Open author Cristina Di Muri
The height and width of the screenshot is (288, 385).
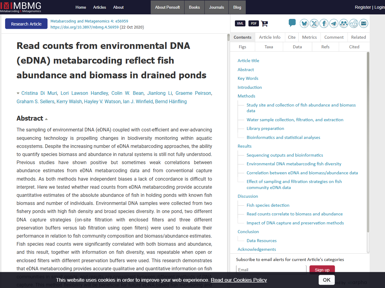[x=39, y=93]
